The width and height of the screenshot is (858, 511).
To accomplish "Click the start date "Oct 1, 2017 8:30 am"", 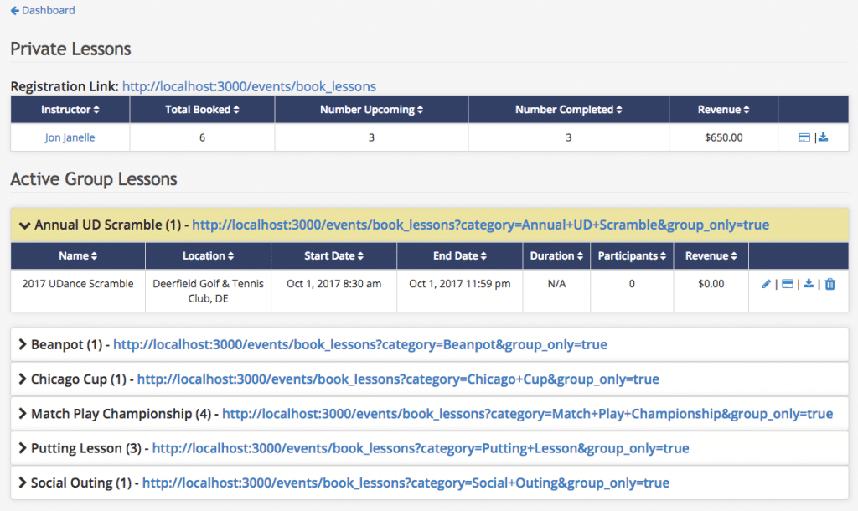I will [x=333, y=283].
